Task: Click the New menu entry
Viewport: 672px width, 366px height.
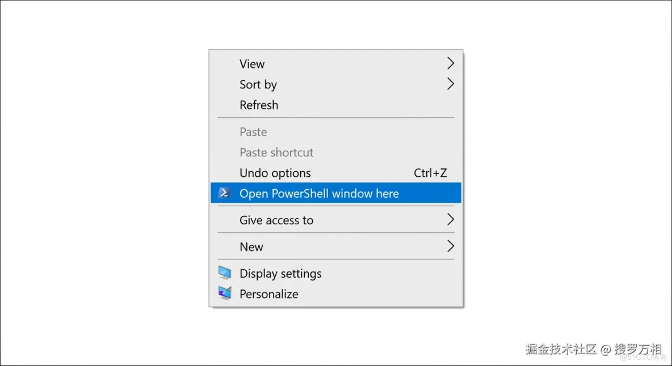Action: pyautogui.click(x=251, y=246)
